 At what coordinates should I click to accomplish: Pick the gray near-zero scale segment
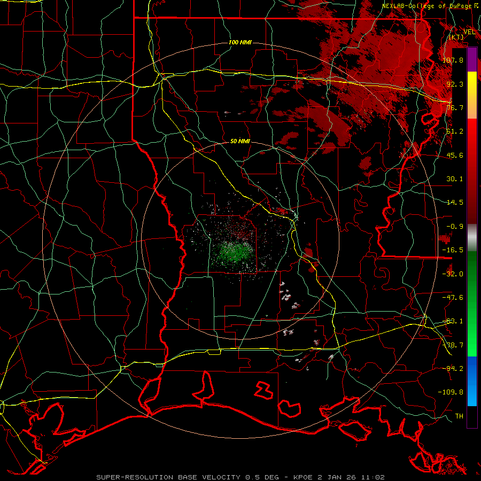coord(472,238)
